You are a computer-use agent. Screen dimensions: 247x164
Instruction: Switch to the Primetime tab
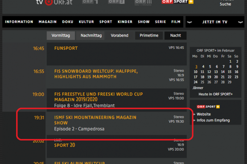pos(149,36)
